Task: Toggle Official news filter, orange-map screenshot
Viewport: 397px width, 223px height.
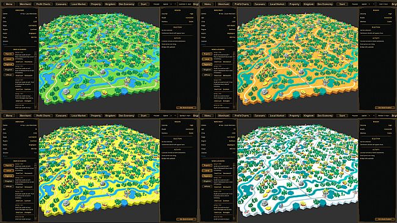Action: click(207, 75)
